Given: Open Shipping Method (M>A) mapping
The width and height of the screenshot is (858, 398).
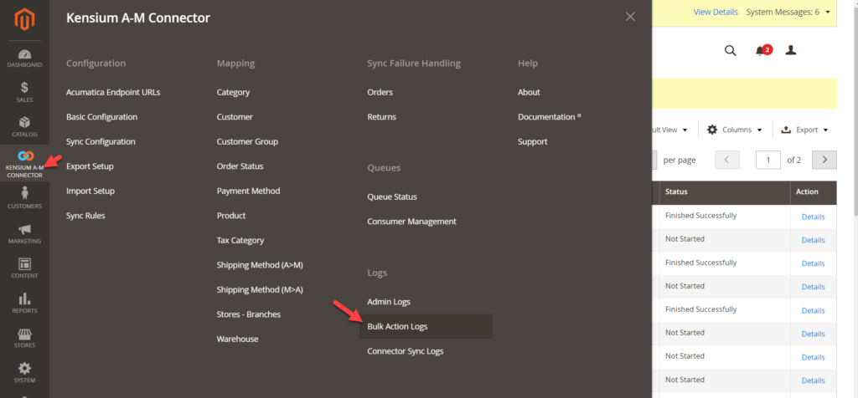Looking at the screenshot, I should tap(260, 289).
